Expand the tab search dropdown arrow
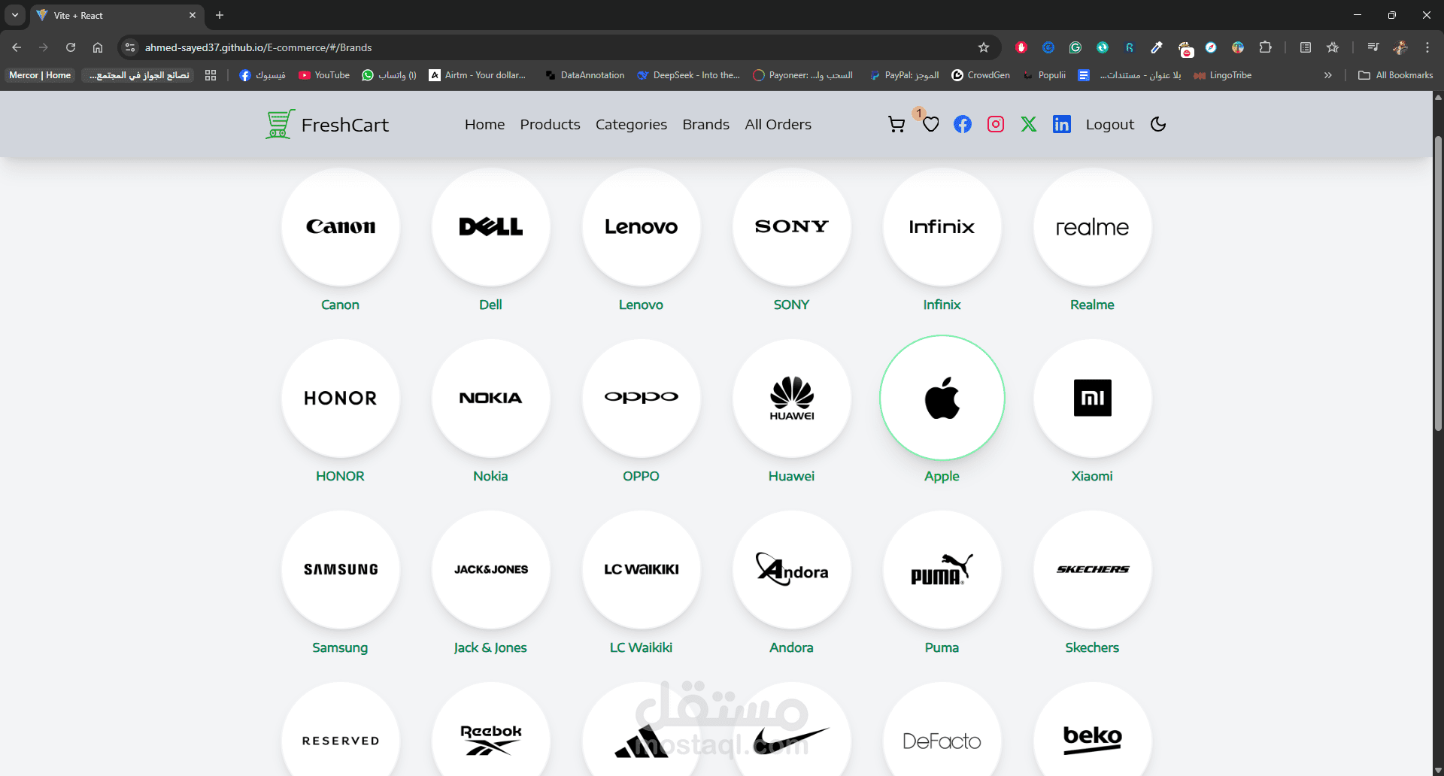The height and width of the screenshot is (776, 1444). pos(15,15)
